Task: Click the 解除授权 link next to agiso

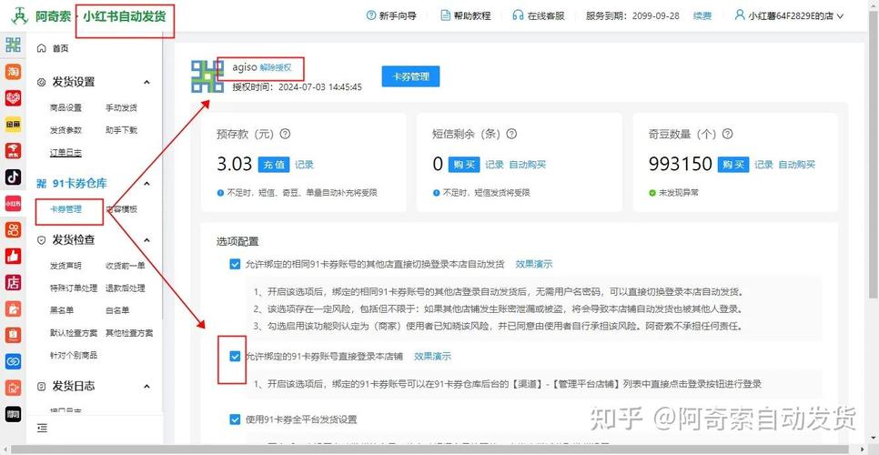Action: tap(276, 67)
